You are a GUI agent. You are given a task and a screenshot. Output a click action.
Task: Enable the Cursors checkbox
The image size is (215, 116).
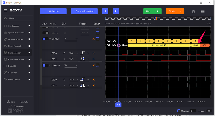[179, 111]
